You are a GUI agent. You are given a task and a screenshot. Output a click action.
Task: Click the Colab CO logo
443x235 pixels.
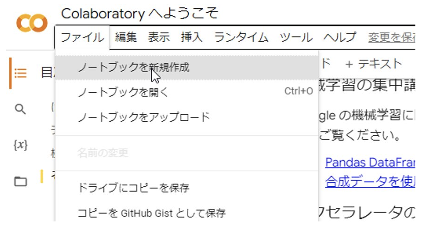[x=31, y=23]
